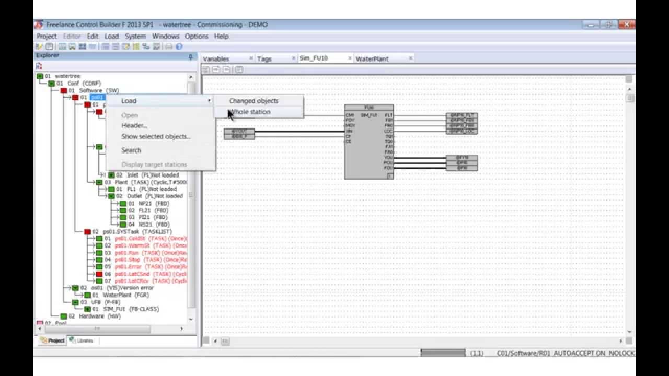Viewport: 669px width, 376px height.
Task: Expand the Load submenu arrow
Action: pos(210,101)
